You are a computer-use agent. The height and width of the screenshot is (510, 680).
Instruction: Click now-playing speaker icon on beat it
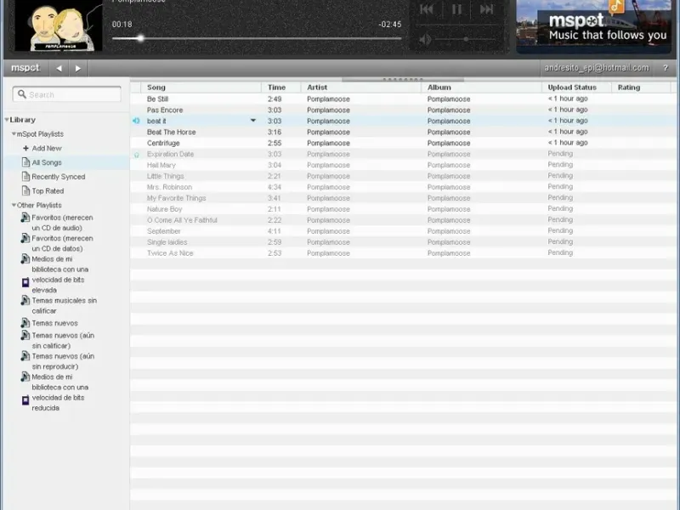tap(136, 121)
